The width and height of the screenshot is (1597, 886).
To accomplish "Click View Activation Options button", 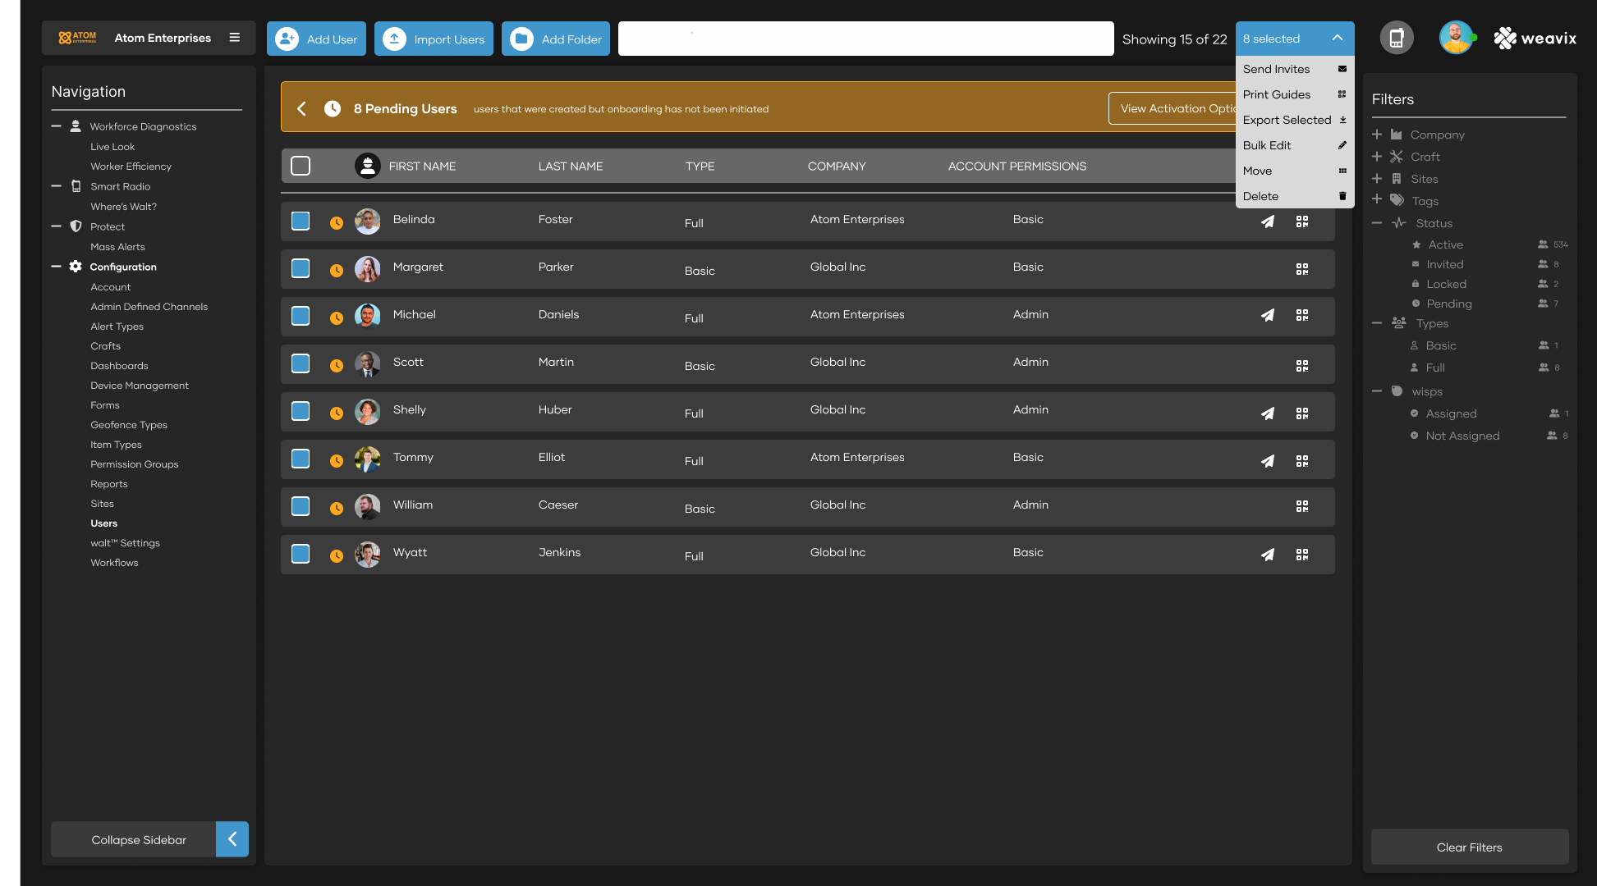I will click(1173, 108).
